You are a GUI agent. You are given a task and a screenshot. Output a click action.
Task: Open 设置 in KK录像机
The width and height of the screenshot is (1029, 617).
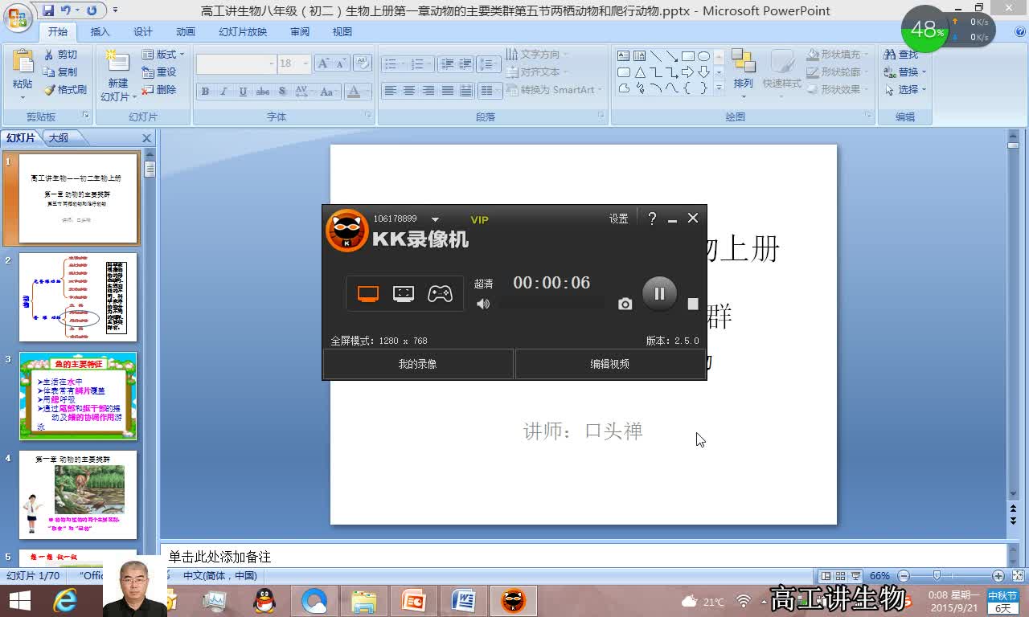pos(618,219)
